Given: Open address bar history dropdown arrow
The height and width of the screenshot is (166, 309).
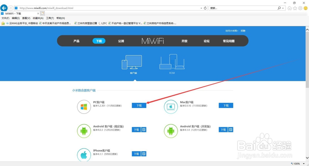Looking at the screenshot, I should tap(201, 8).
